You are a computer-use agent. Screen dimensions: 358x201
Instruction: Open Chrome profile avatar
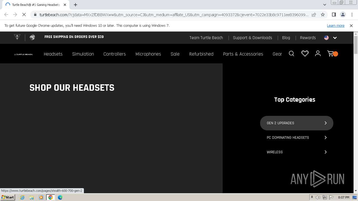click(x=343, y=15)
